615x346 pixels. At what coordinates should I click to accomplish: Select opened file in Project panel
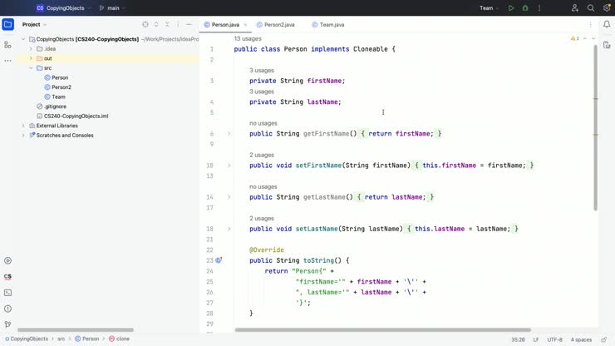145,24
